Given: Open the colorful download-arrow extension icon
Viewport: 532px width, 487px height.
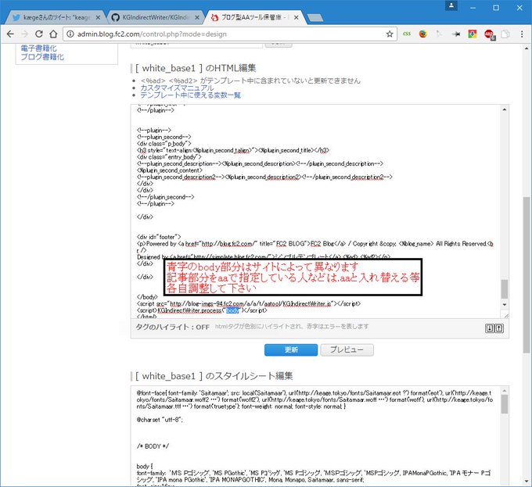Looking at the screenshot, I should pyautogui.click(x=473, y=34).
